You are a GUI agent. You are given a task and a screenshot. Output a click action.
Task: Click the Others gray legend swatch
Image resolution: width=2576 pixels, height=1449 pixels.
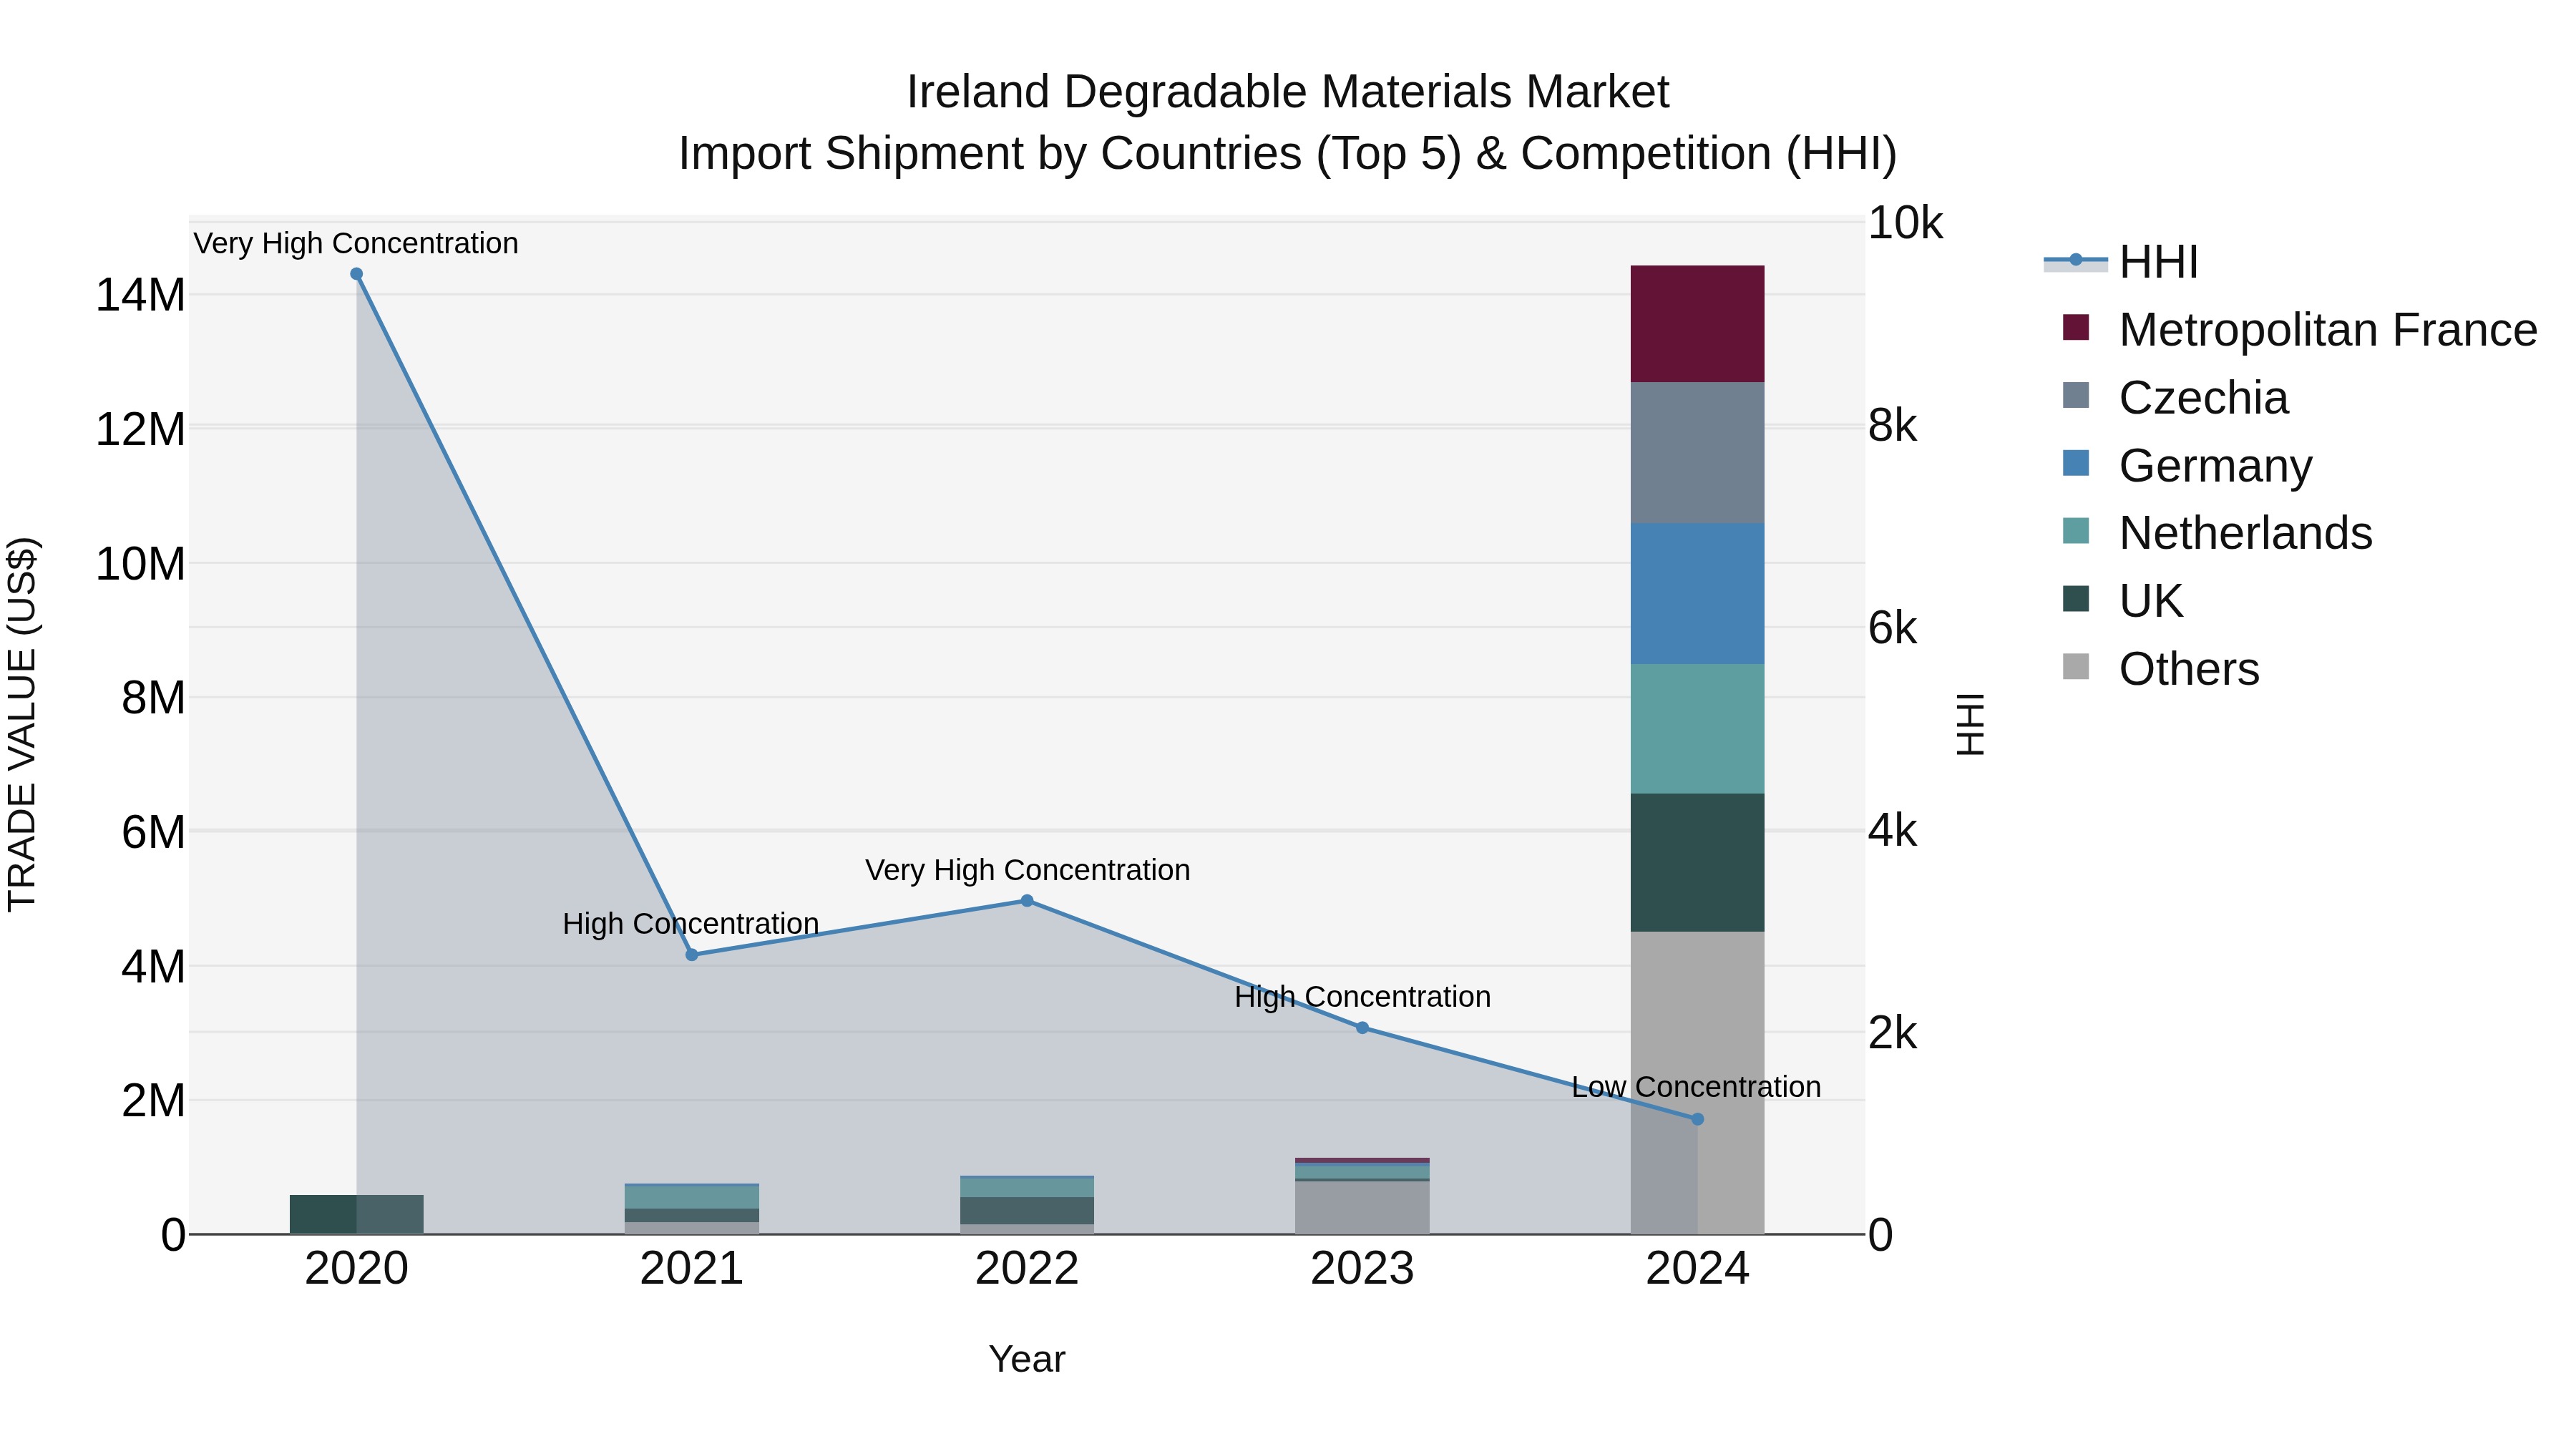pyautogui.click(x=2076, y=667)
